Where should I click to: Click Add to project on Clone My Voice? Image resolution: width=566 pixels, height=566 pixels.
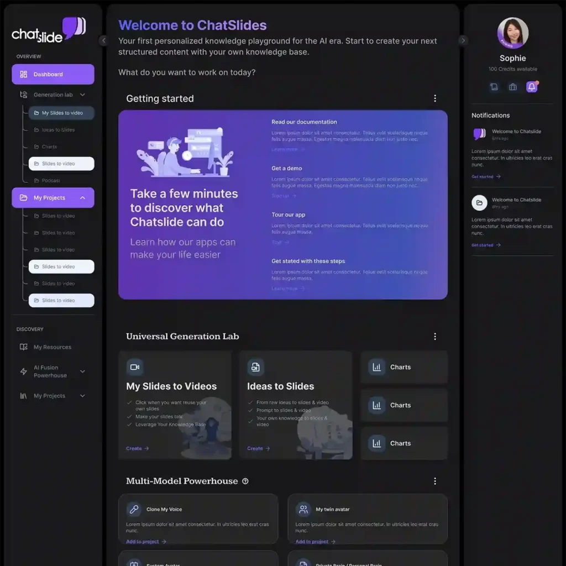pyautogui.click(x=146, y=542)
